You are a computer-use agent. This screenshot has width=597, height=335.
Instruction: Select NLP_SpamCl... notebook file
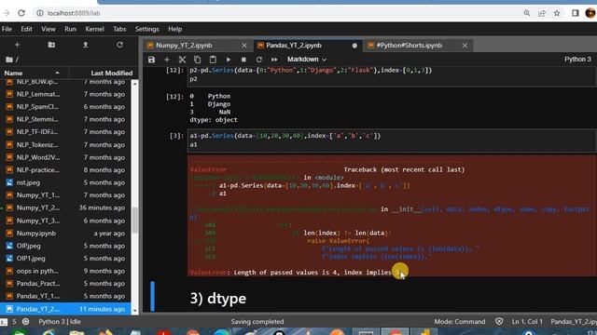point(65,107)
